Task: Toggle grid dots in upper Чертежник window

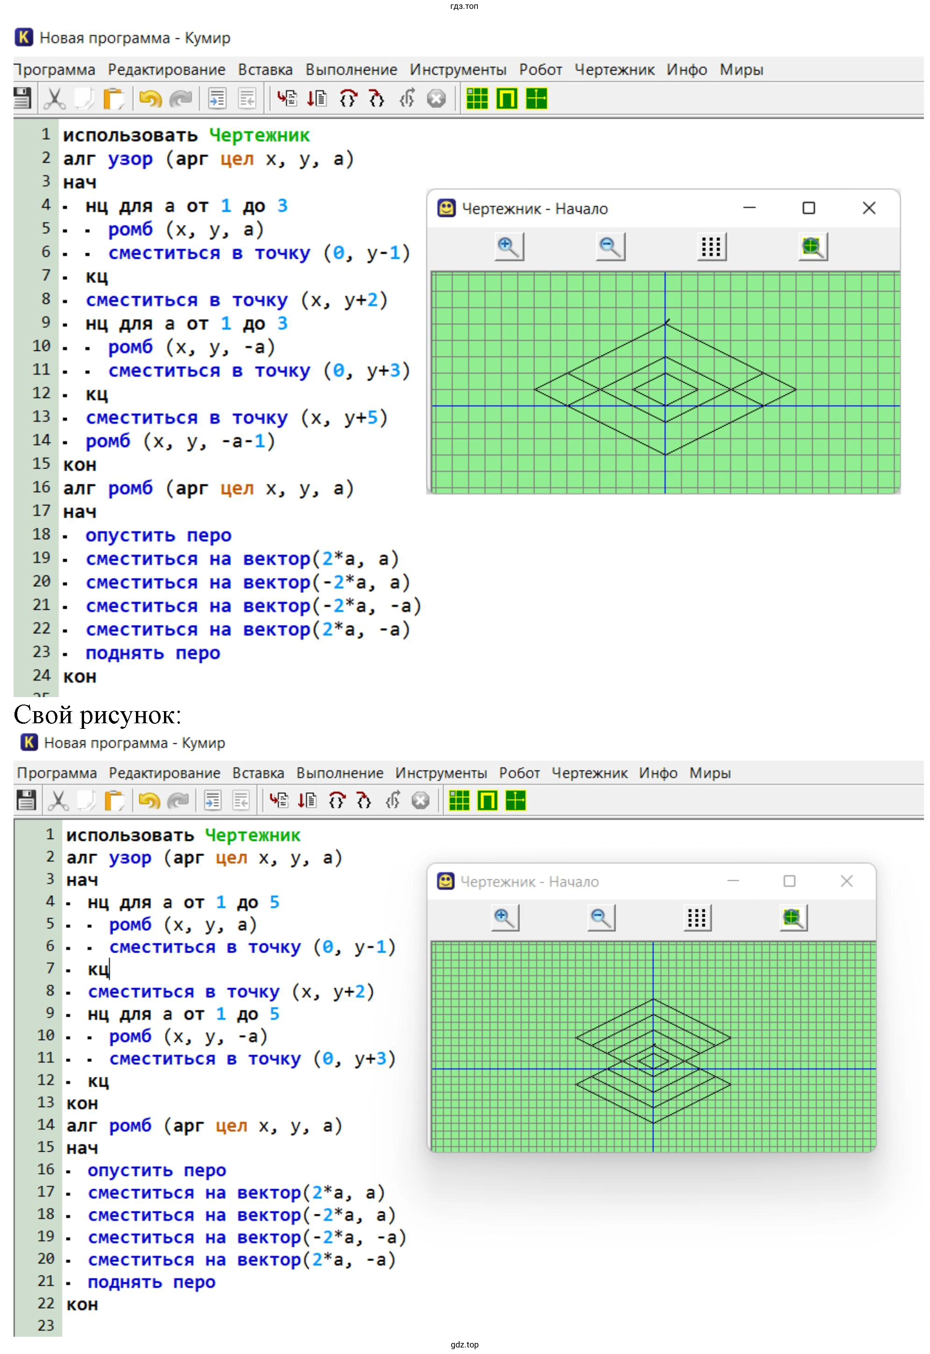Action: click(711, 247)
